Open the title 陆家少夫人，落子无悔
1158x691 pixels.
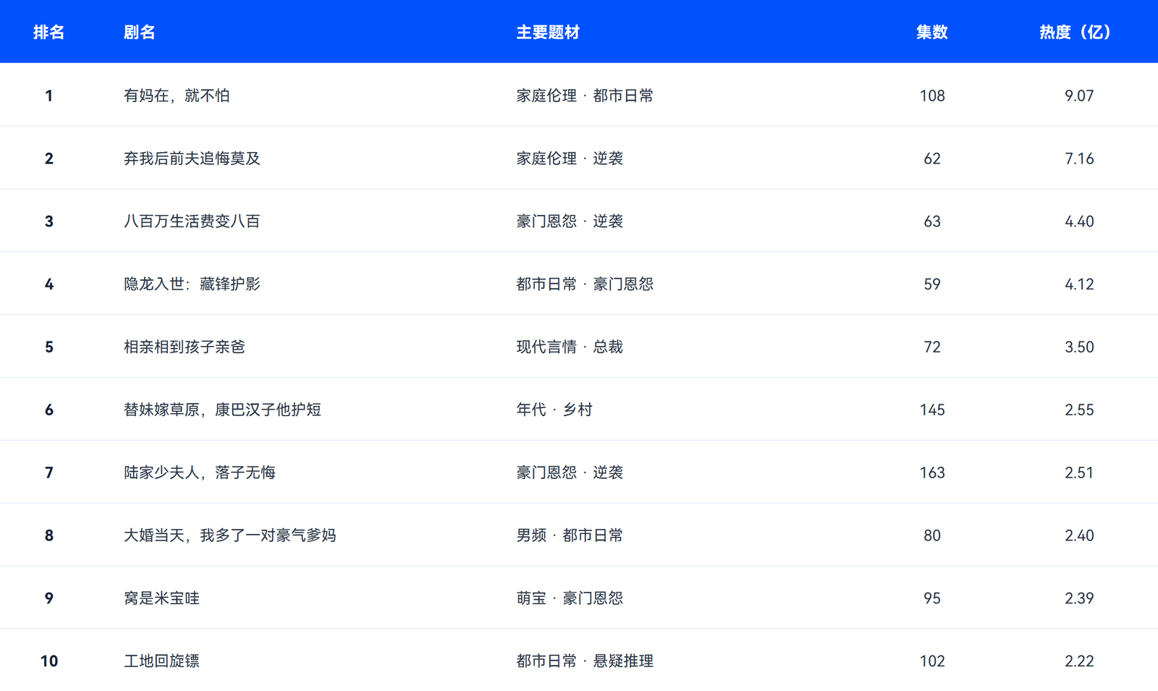[x=200, y=473]
